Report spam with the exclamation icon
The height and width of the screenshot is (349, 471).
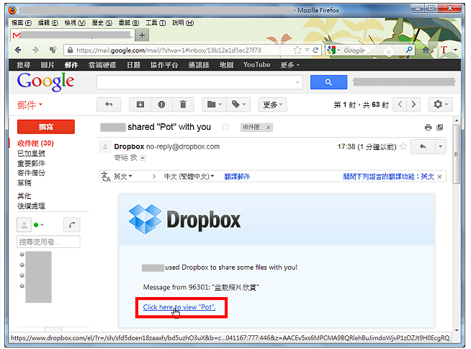(x=161, y=105)
